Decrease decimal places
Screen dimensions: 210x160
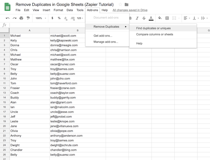coord(66,18)
